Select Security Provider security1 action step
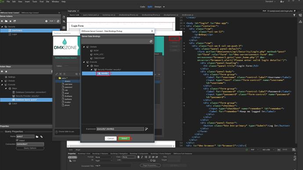The image size is (303, 170). [x=27, y=96]
